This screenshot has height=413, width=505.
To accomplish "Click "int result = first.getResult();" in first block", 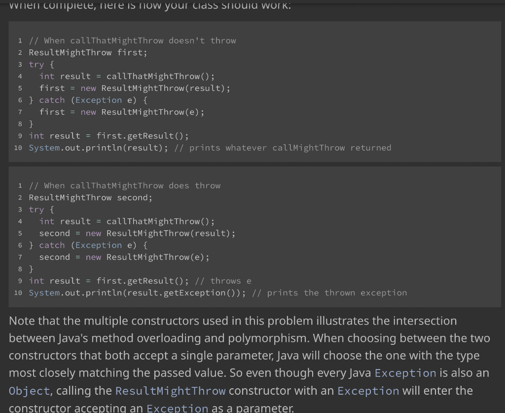I will point(109,136).
